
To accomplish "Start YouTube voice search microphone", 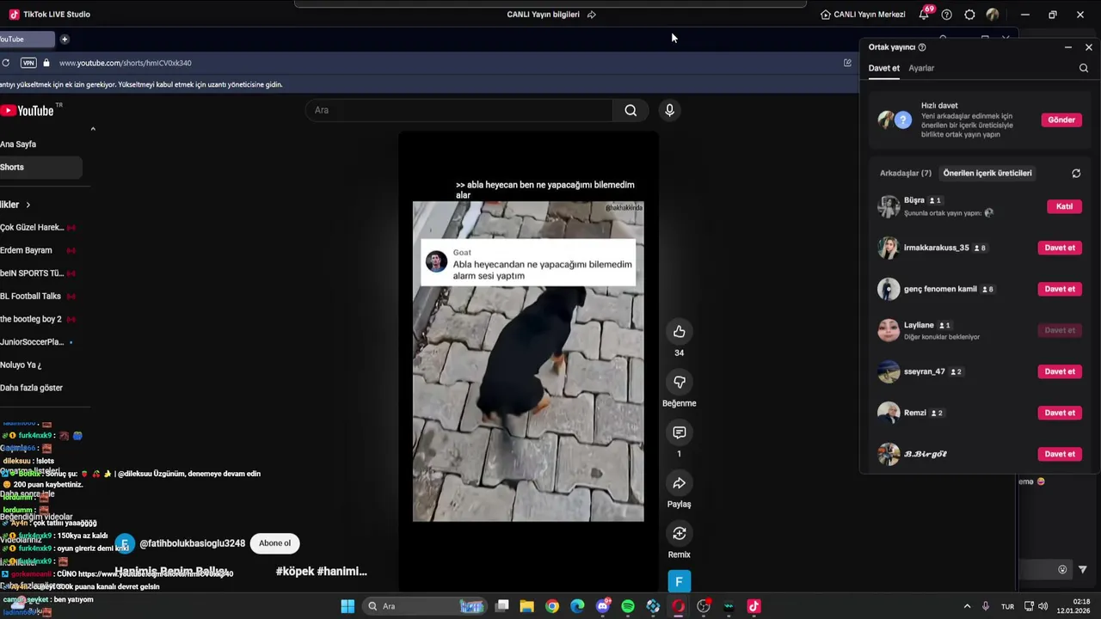I will coord(669,110).
